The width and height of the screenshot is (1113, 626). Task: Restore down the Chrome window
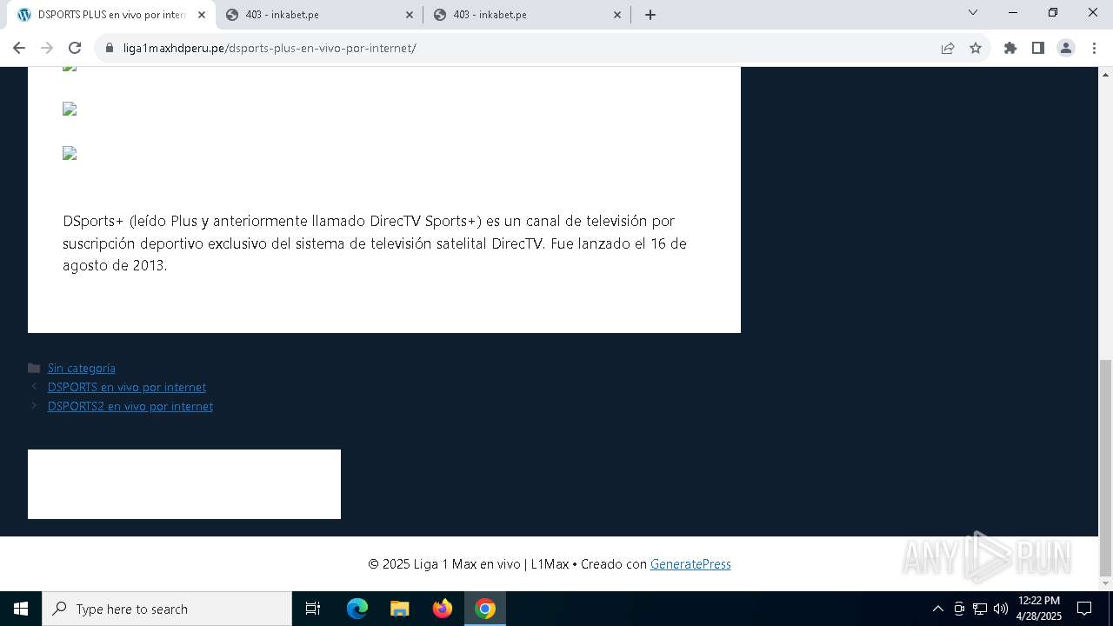1053,13
